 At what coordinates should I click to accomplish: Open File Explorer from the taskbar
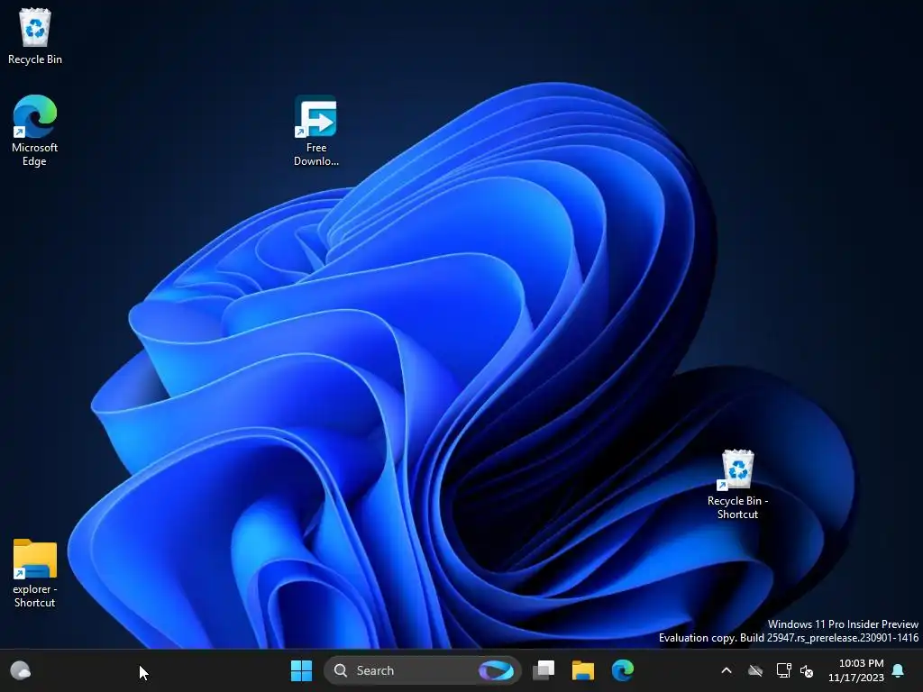[583, 670]
